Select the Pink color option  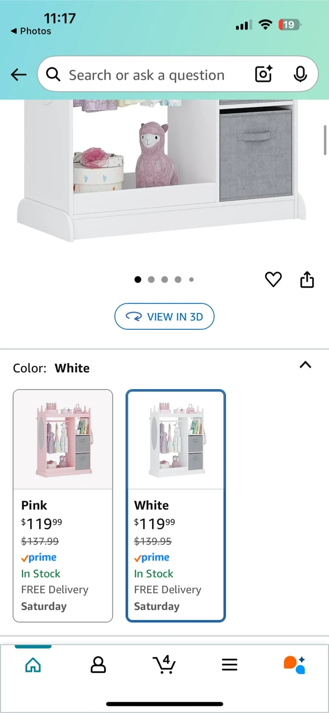63,506
